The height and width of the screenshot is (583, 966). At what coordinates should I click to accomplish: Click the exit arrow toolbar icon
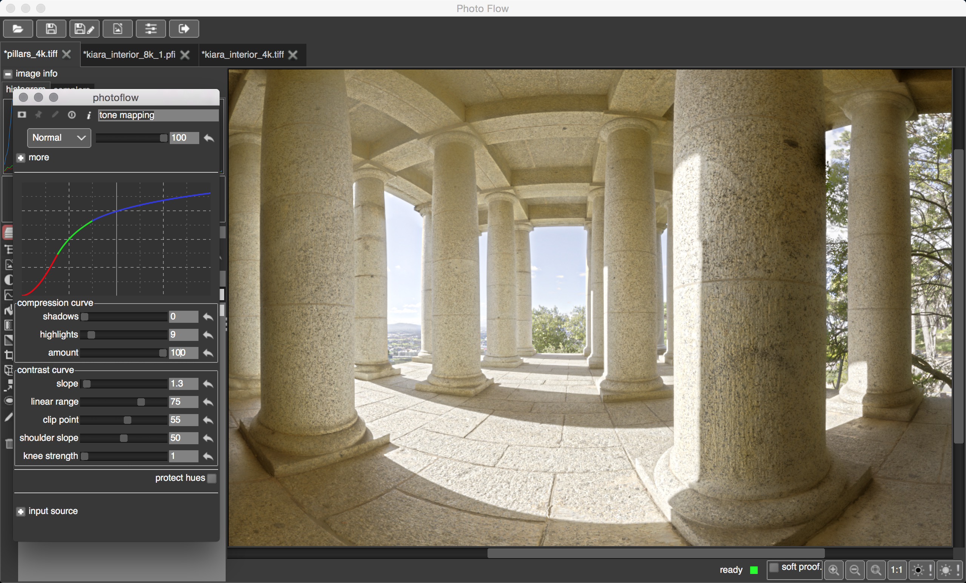pyautogui.click(x=184, y=29)
